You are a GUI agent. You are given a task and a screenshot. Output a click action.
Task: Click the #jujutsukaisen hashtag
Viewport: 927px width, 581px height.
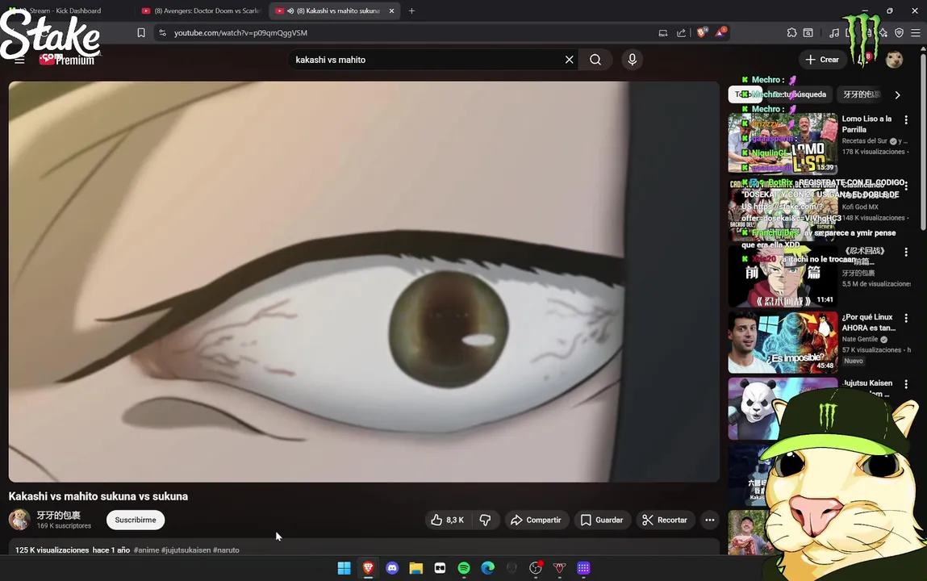click(x=186, y=550)
